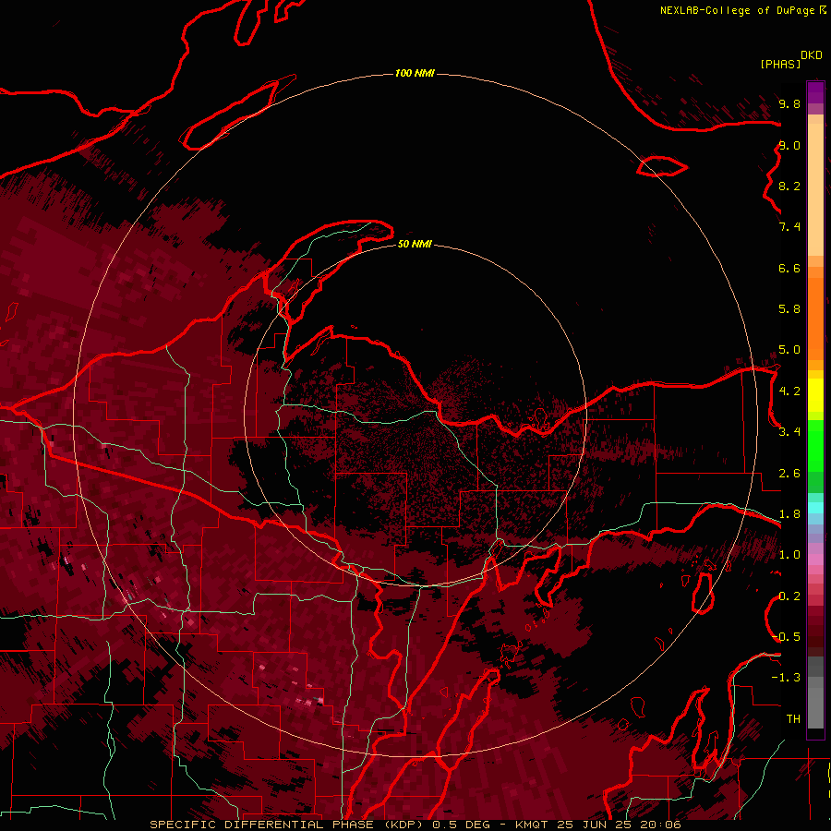Image resolution: width=831 pixels, height=831 pixels.
Task: Click the 20:06 timestamp in footer
Action: coord(660,825)
